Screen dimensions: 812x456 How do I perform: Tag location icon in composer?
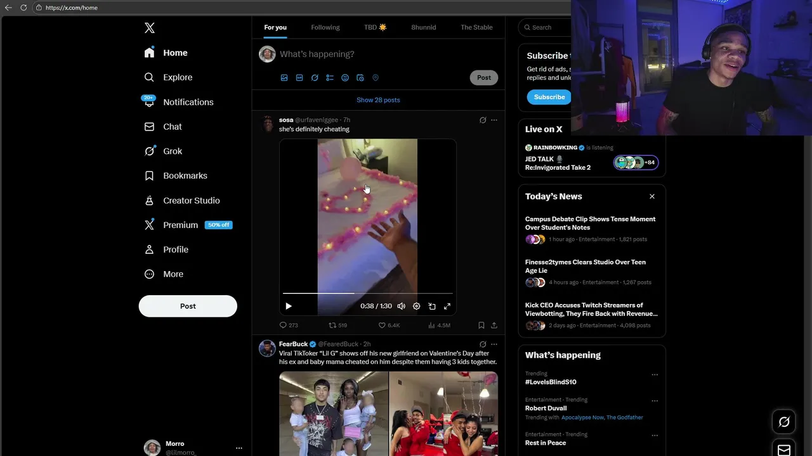point(376,78)
